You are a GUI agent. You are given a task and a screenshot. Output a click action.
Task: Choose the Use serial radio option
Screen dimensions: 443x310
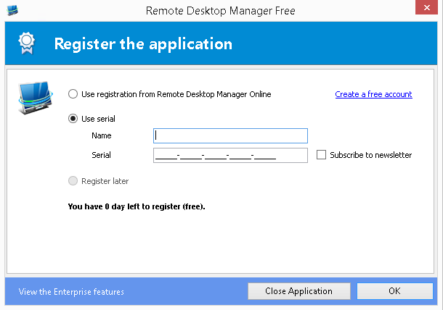(73, 119)
